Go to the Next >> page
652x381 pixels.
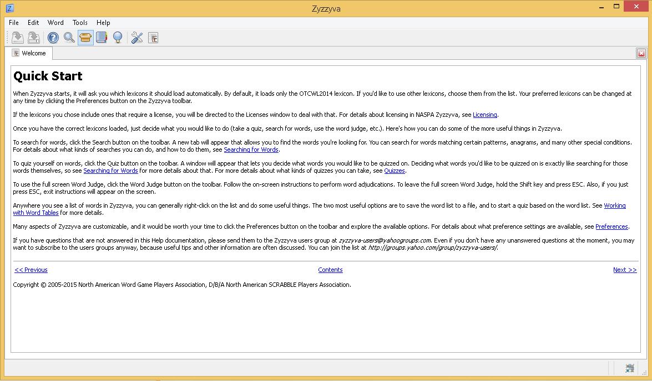pos(625,270)
